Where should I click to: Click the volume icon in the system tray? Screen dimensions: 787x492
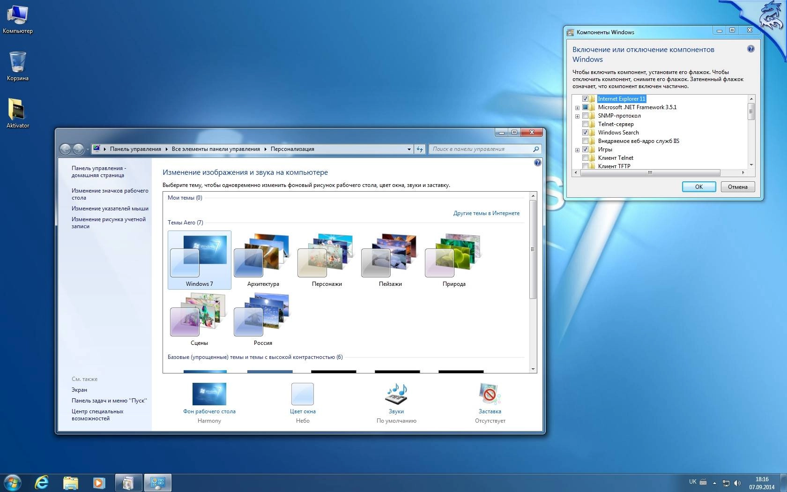(x=737, y=483)
